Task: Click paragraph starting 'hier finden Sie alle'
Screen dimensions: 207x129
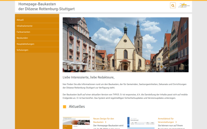Action: [125, 86]
